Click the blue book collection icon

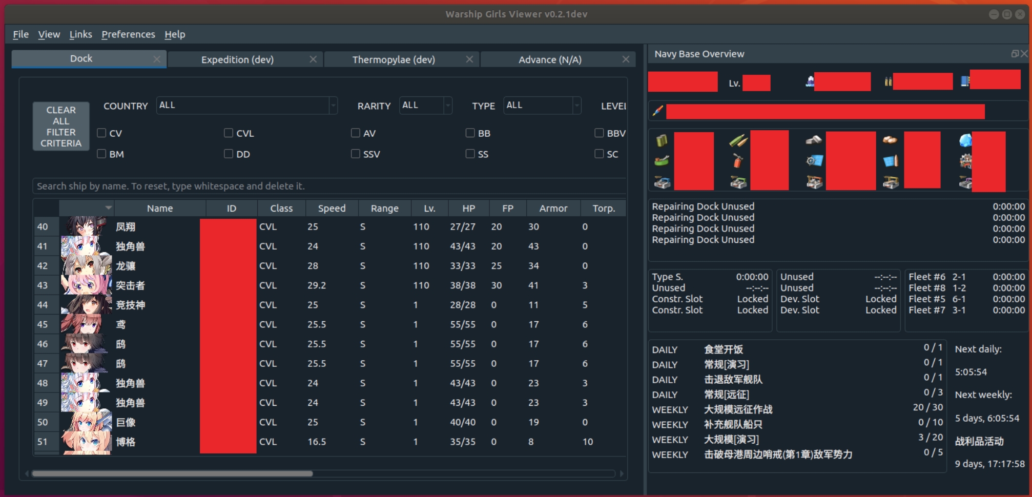click(x=965, y=81)
